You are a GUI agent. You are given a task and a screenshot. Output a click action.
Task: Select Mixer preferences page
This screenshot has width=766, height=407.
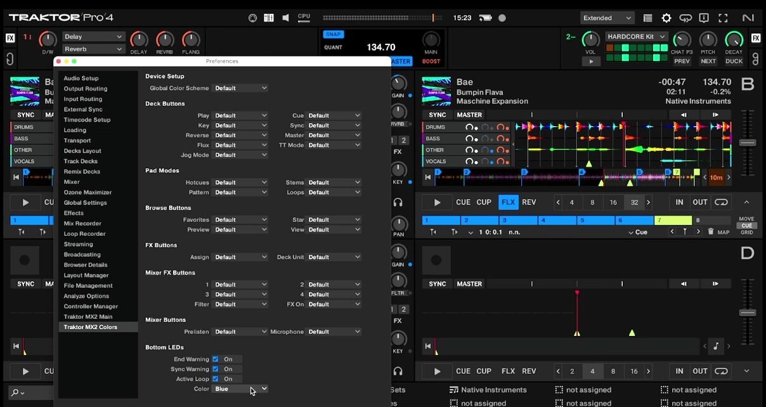pos(72,182)
